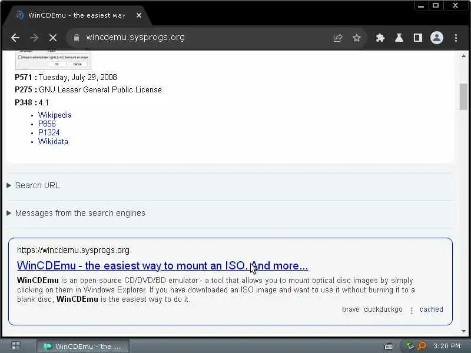Open the result's three-dot options
This screenshot has width=471, height=353.
click(x=412, y=311)
